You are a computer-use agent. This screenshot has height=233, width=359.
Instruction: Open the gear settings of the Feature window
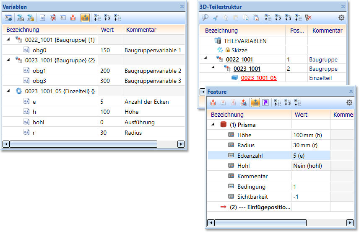tap(349, 102)
